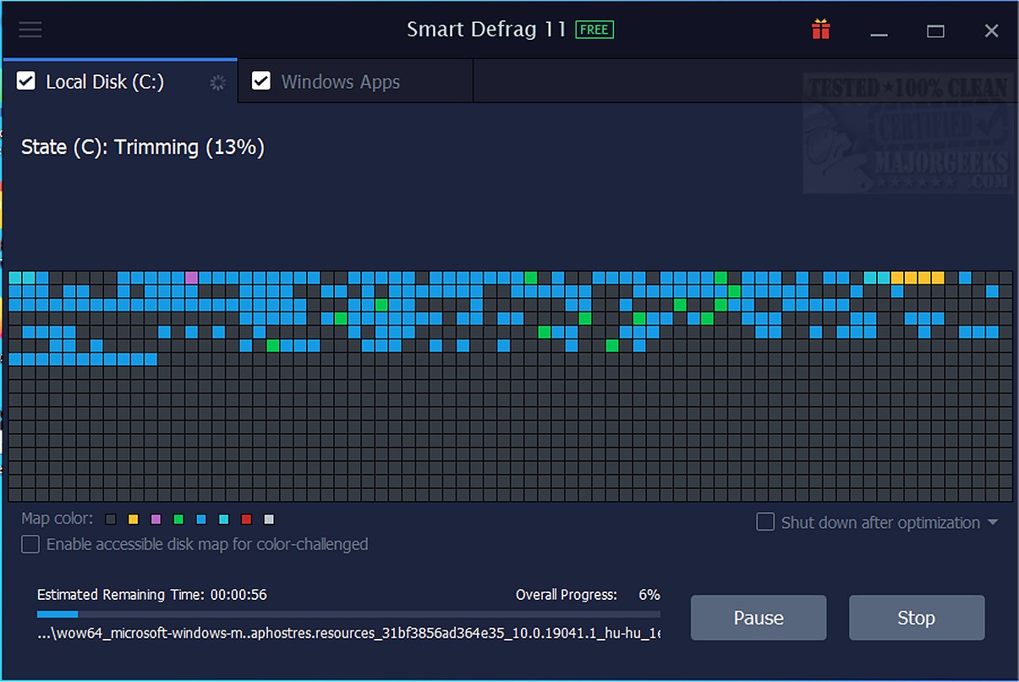Image resolution: width=1019 pixels, height=682 pixels.
Task: Click the spinning progress icon on Local Disk tab
Action: (218, 82)
